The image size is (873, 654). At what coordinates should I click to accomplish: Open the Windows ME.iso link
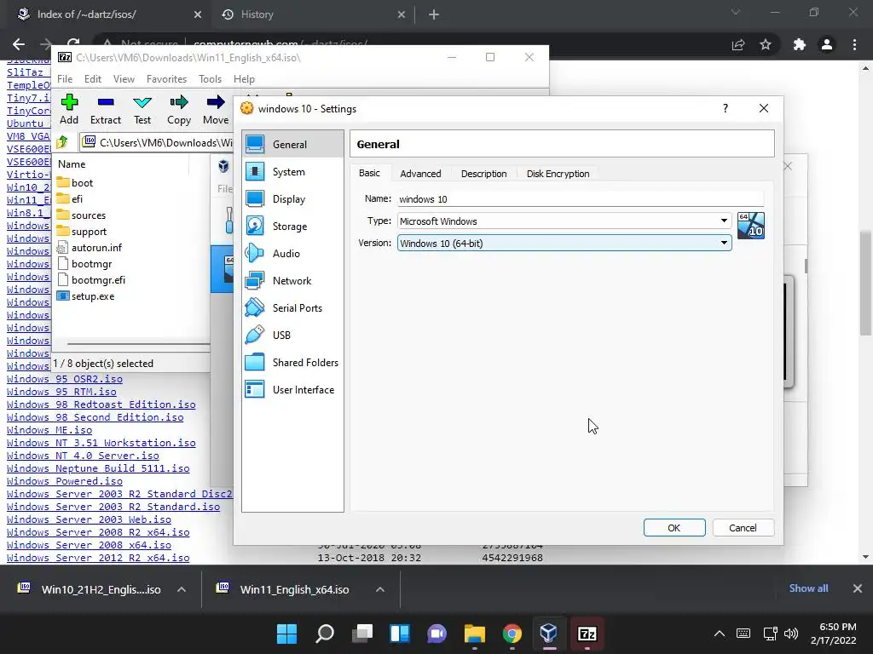pyautogui.click(x=49, y=430)
